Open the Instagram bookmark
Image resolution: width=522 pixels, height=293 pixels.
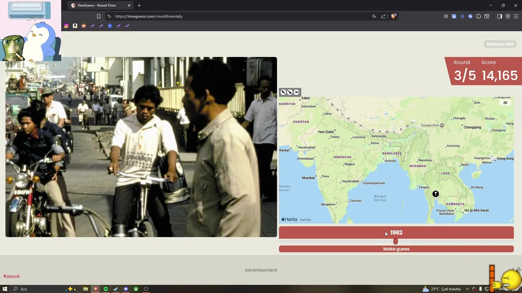(66, 26)
